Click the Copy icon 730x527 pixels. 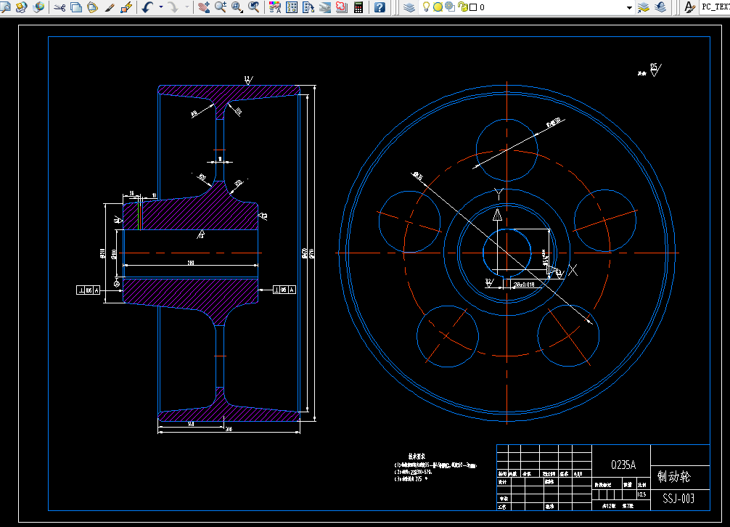(76, 7)
